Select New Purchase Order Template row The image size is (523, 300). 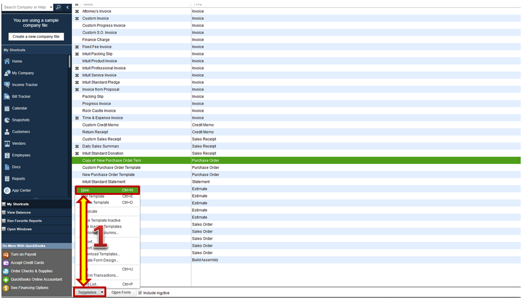pyautogui.click(x=296, y=175)
